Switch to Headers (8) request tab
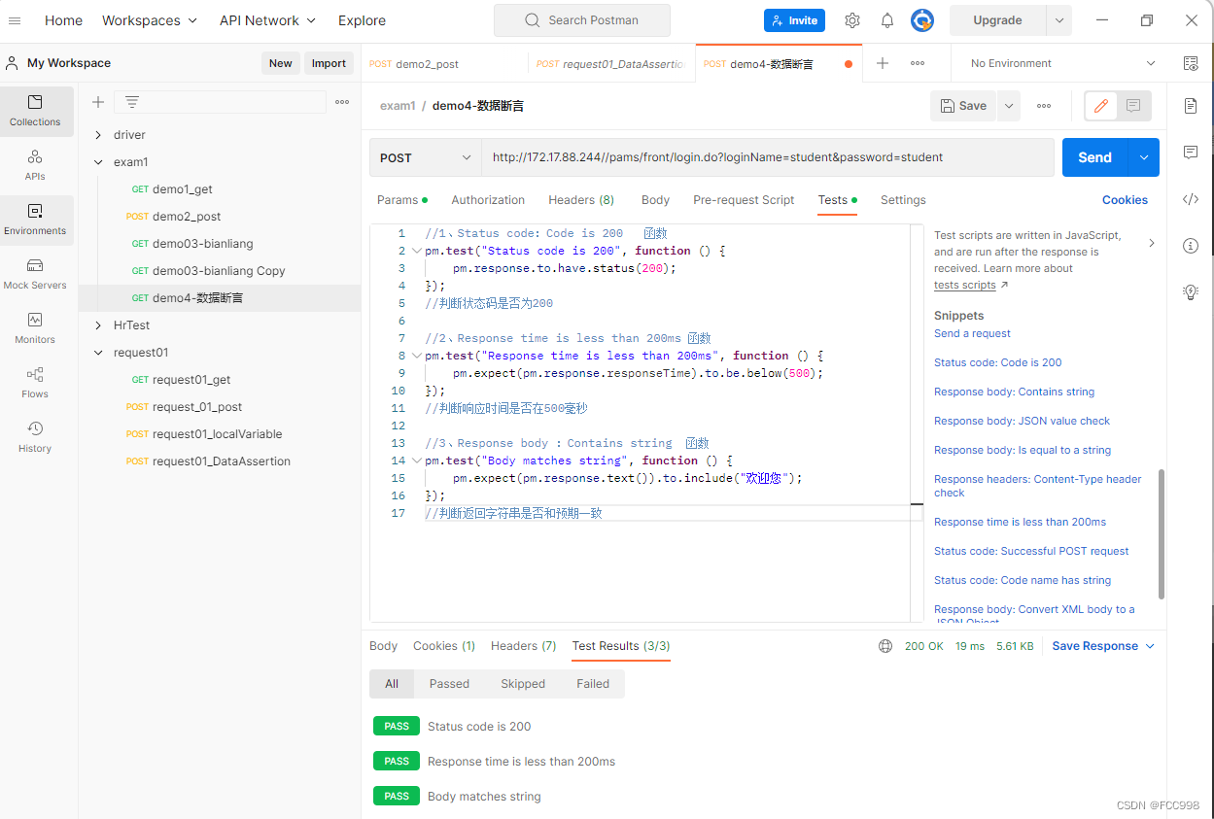1214x819 pixels. (581, 200)
